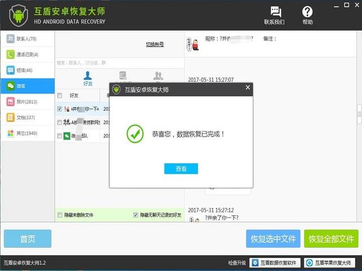Image resolution: width=362 pixels, height=271 pixels.
Task: Switch to the 好友 tab
Action: (88, 79)
